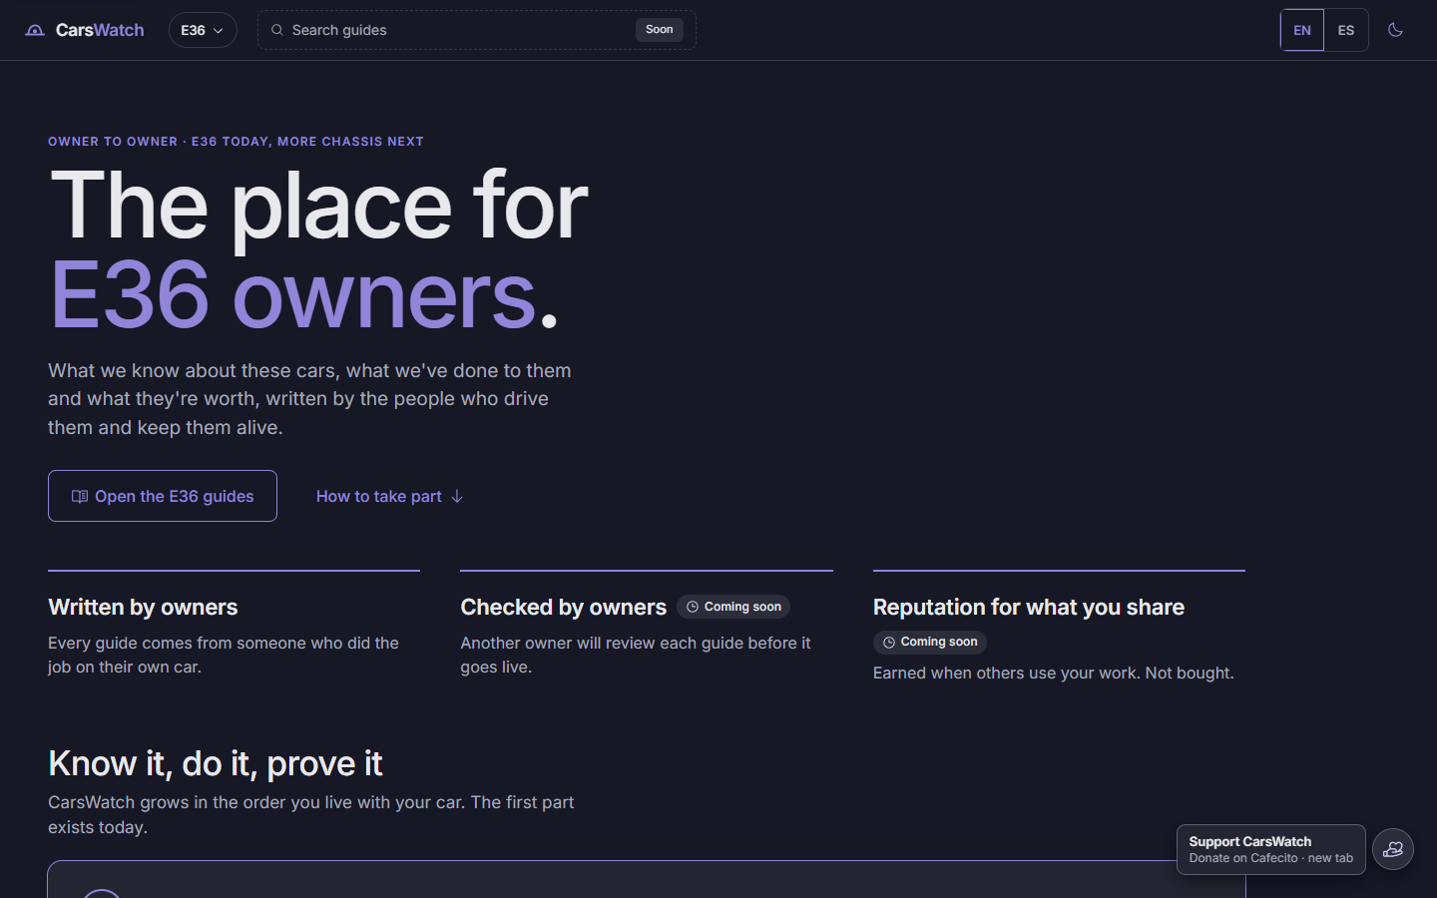
Task: Click the Owner to Owner tagline text
Action: [x=236, y=142]
